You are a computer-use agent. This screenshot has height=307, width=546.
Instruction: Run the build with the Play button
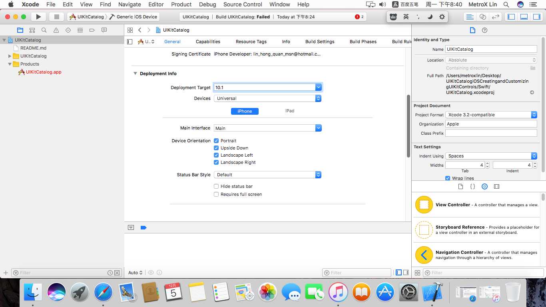(x=38, y=17)
